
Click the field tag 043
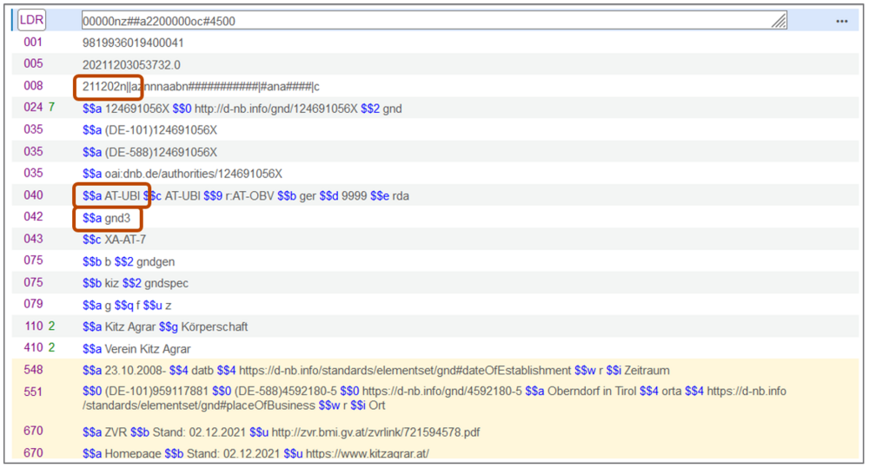tap(33, 240)
